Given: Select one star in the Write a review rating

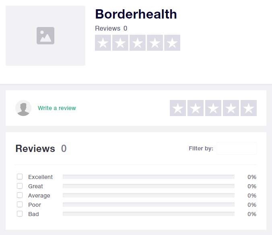Looking at the screenshot, I should pyautogui.click(x=177, y=108).
